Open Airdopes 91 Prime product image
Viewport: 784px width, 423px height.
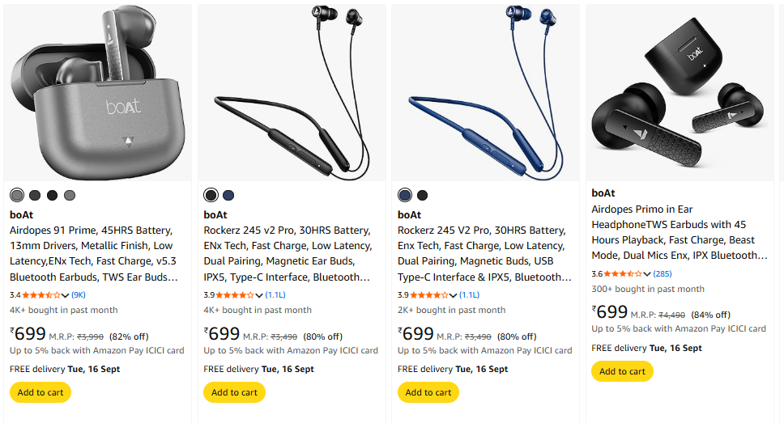(x=97, y=92)
